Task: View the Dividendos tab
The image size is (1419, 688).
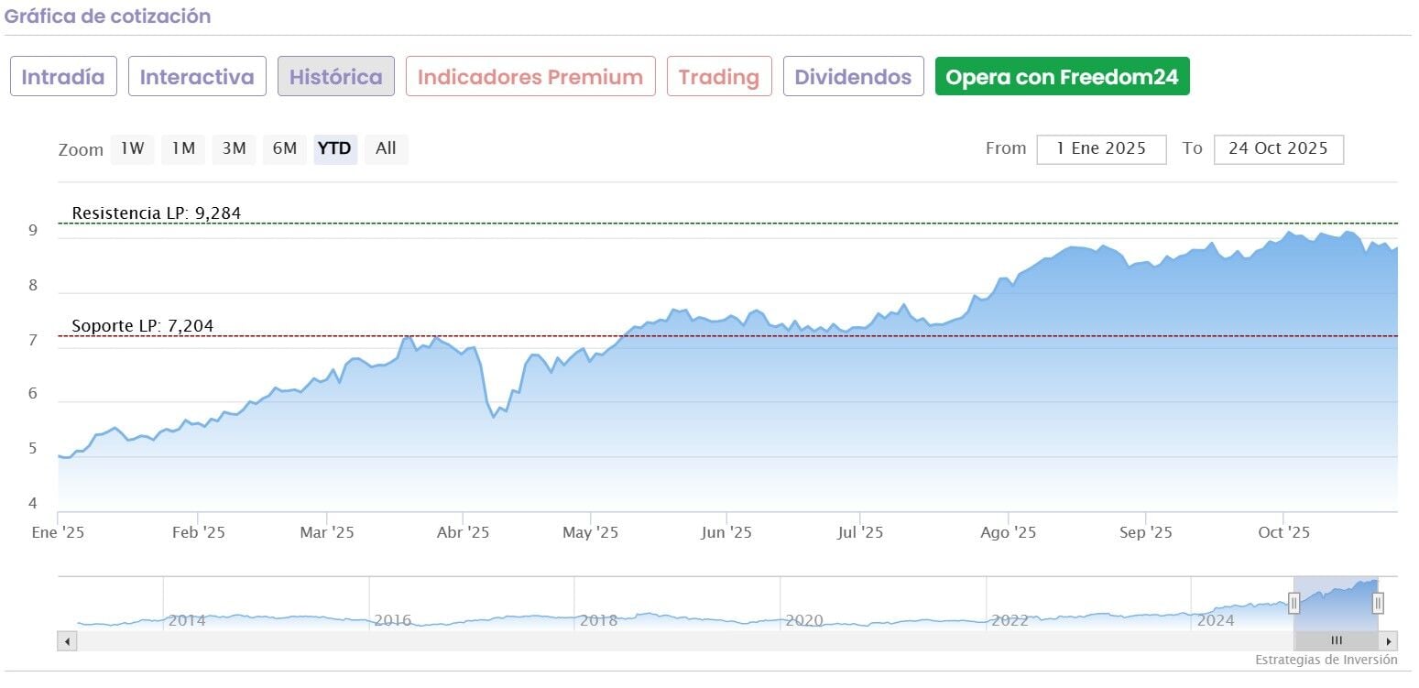Action: pyautogui.click(x=853, y=77)
